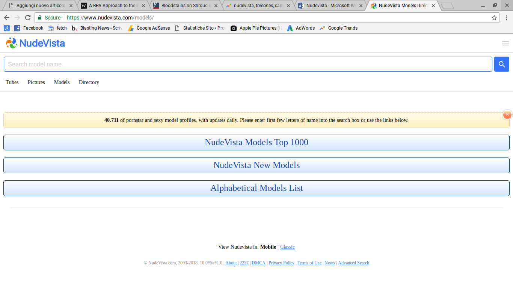Close the Aggiungi nuovo articolo tab
The image size is (513, 288).
[71, 6]
